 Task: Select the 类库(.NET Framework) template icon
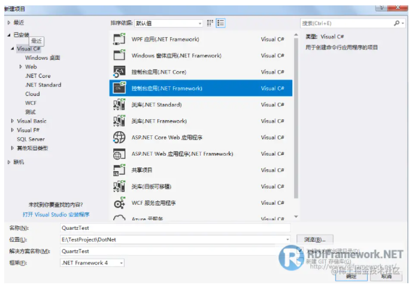(119, 121)
